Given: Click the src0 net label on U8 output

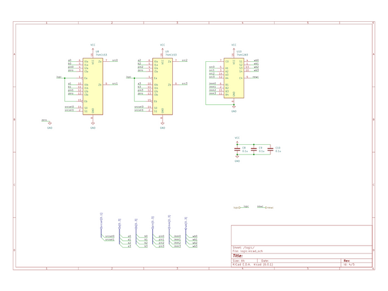Looking at the screenshot, I should click(x=115, y=60).
